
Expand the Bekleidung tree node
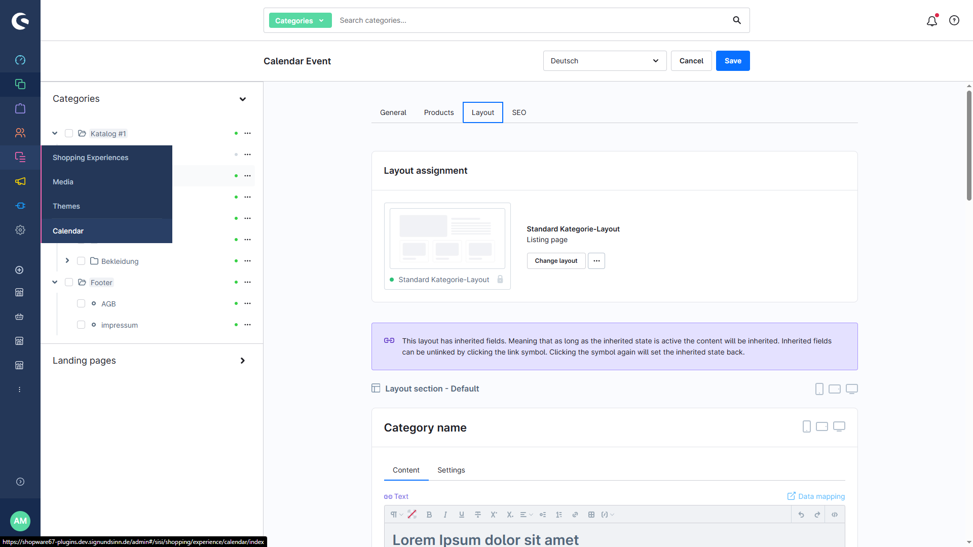tap(67, 260)
